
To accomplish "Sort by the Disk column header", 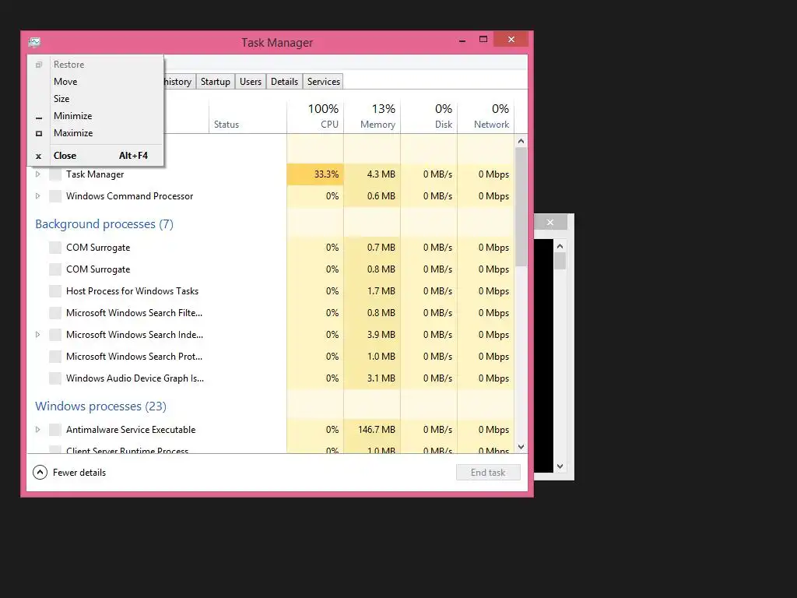I will click(x=429, y=116).
